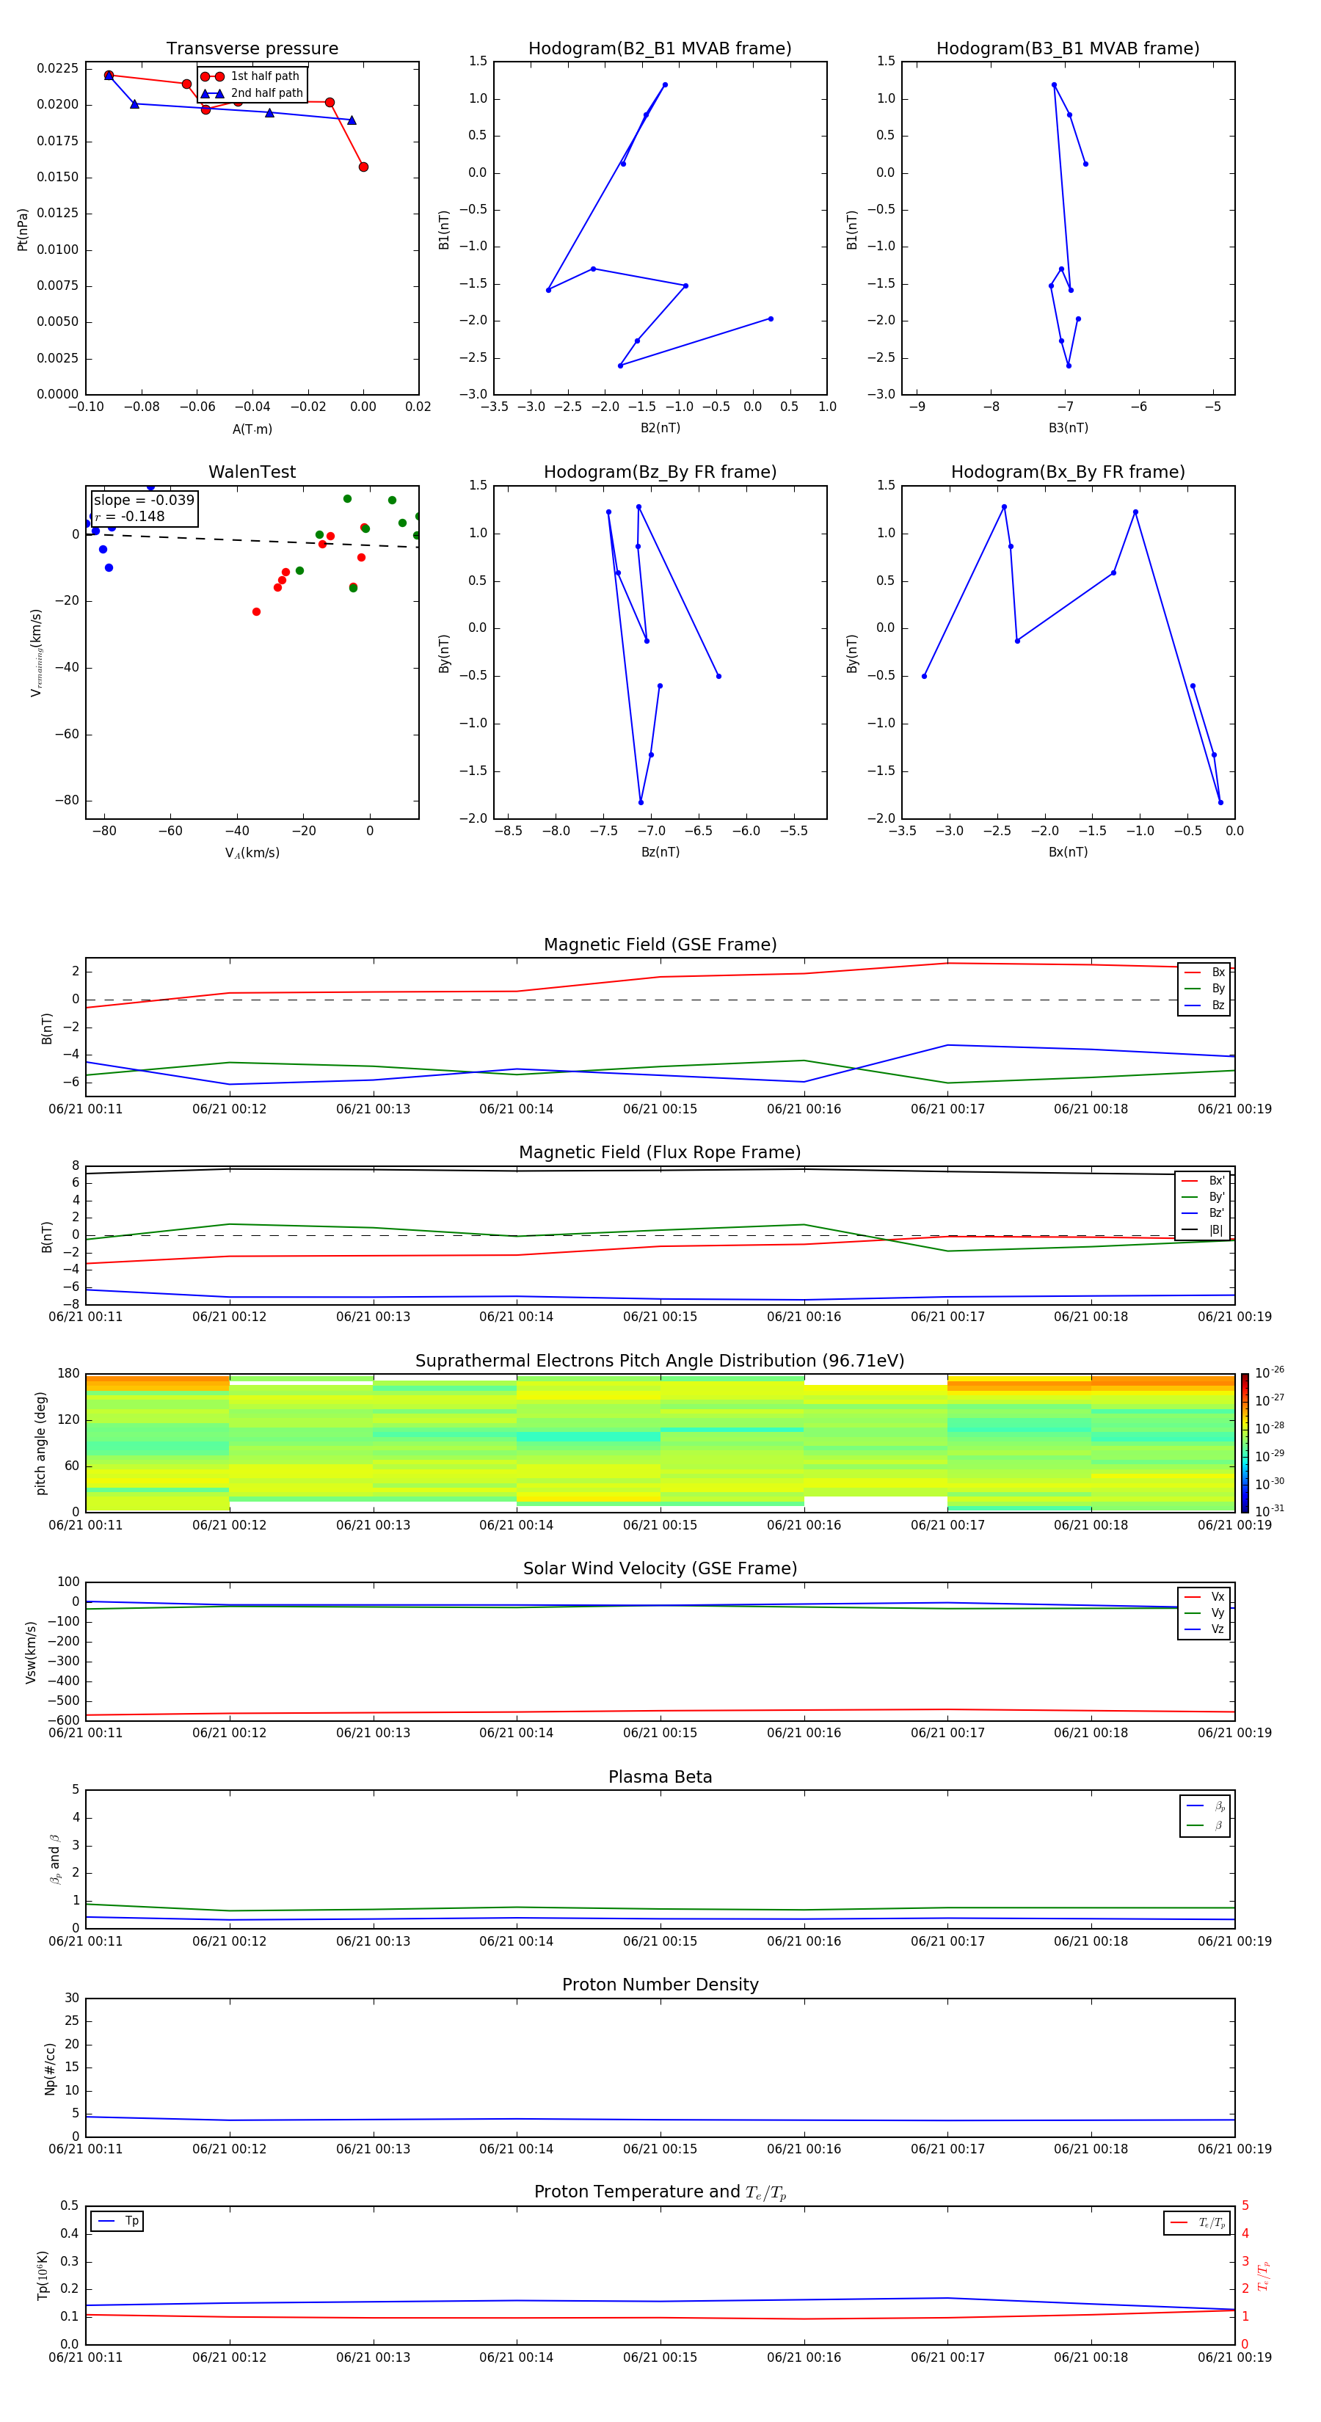Click the Bx' entry in flux rope legend
Viewport: 1321px width, 2422px height.
(1203, 1181)
